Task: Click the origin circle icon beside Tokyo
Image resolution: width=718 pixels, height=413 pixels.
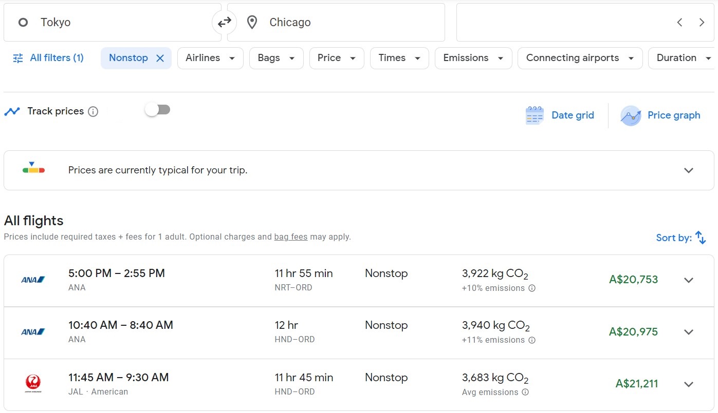Action: click(23, 23)
